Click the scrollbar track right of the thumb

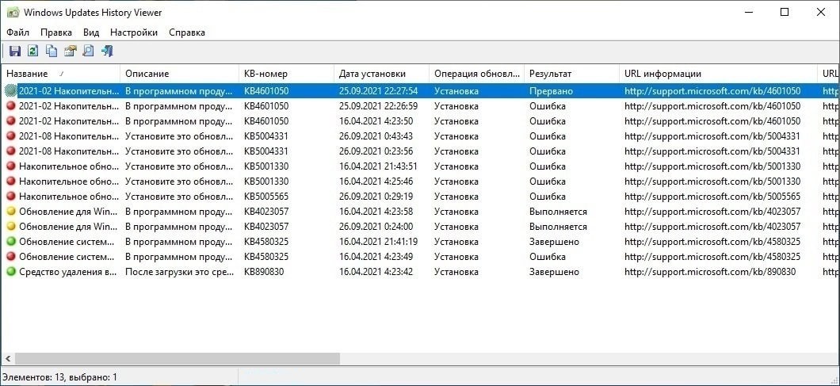[x=590, y=358]
